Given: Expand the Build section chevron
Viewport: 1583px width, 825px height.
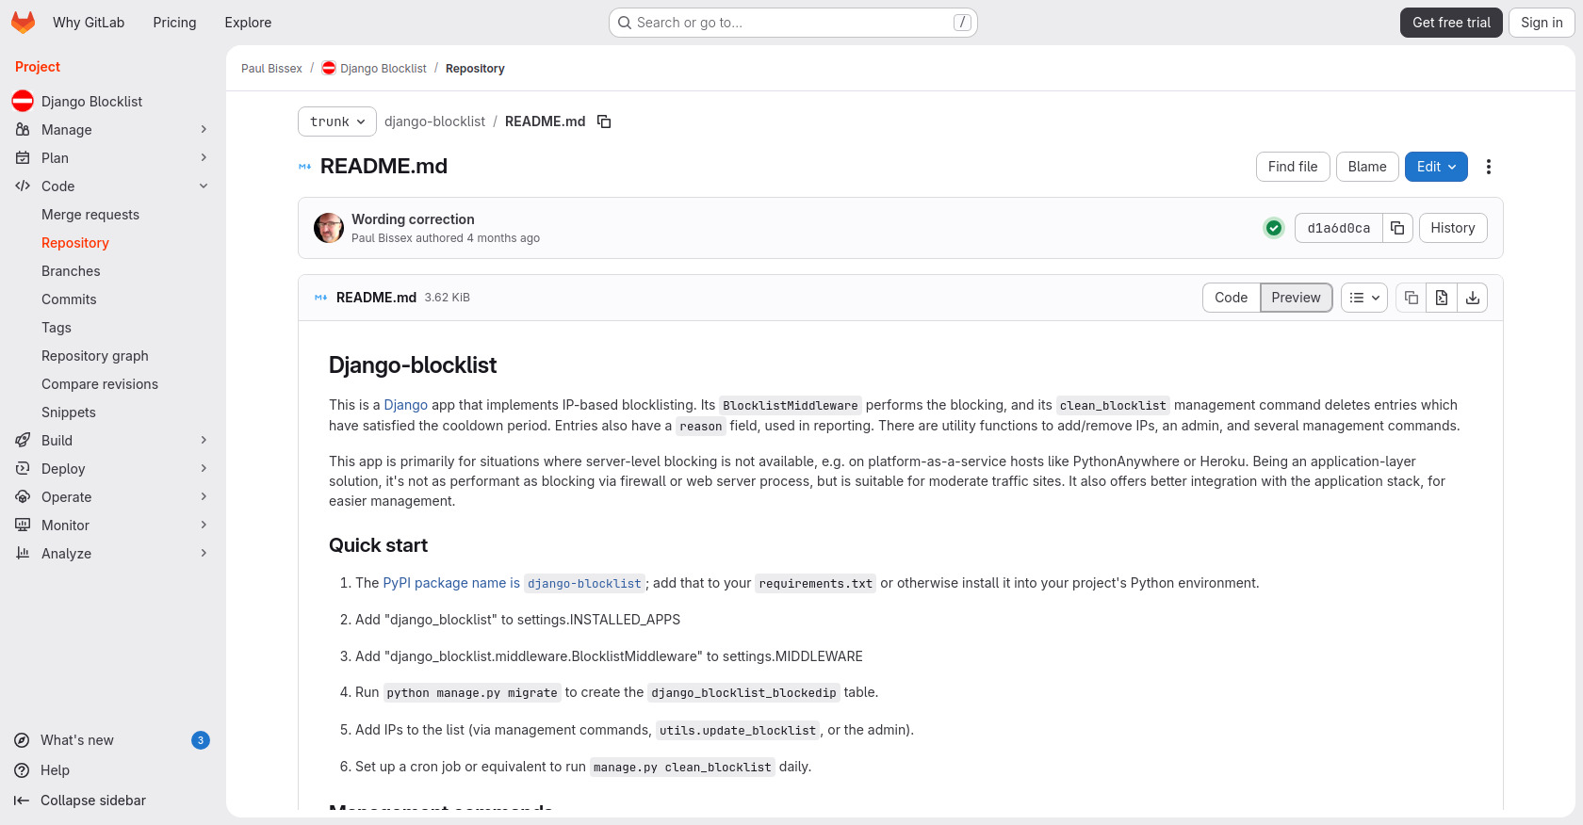Looking at the screenshot, I should point(204,440).
